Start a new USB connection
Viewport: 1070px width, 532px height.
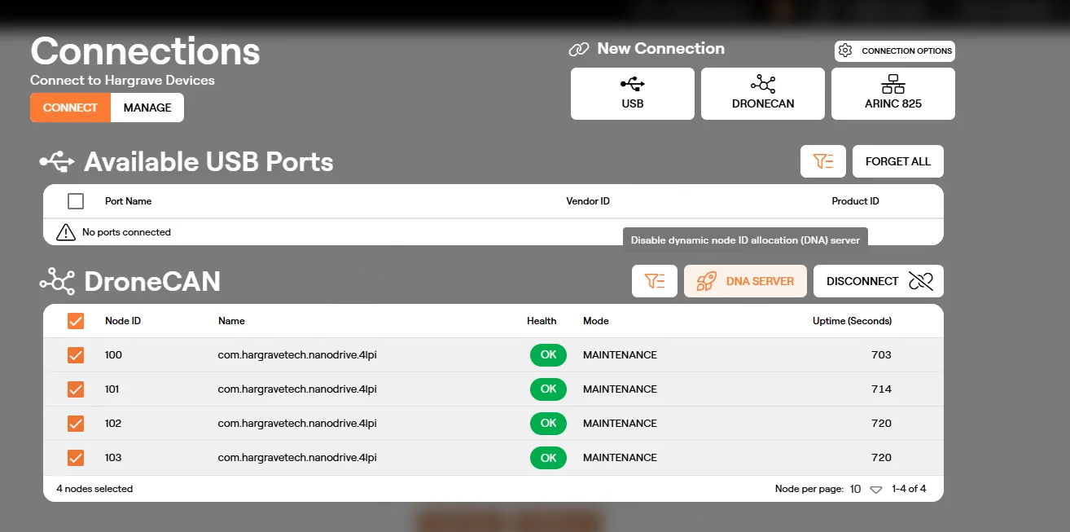point(633,94)
